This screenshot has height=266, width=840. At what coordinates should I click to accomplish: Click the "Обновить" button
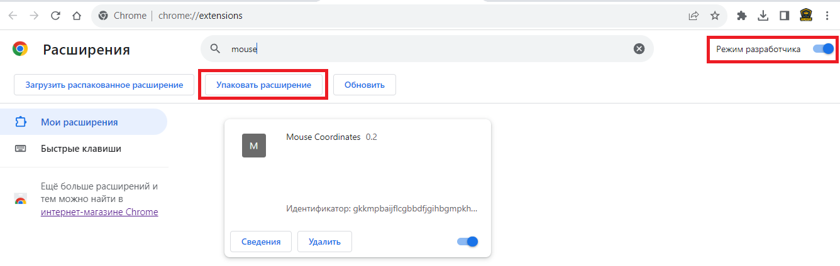click(364, 85)
